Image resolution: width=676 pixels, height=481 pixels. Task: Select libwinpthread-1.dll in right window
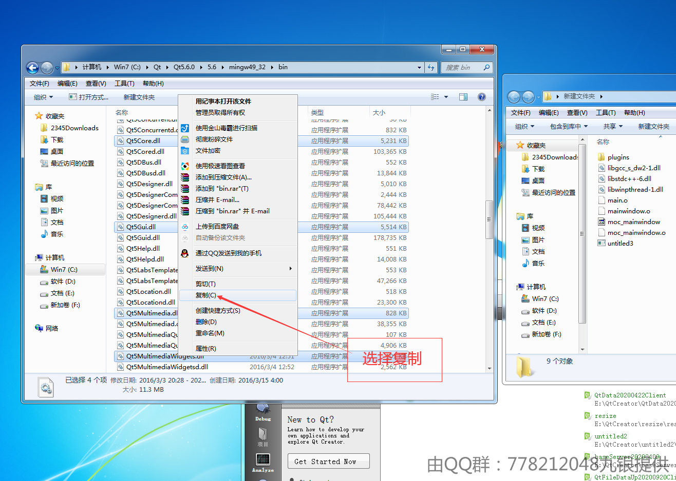(635, 189)
